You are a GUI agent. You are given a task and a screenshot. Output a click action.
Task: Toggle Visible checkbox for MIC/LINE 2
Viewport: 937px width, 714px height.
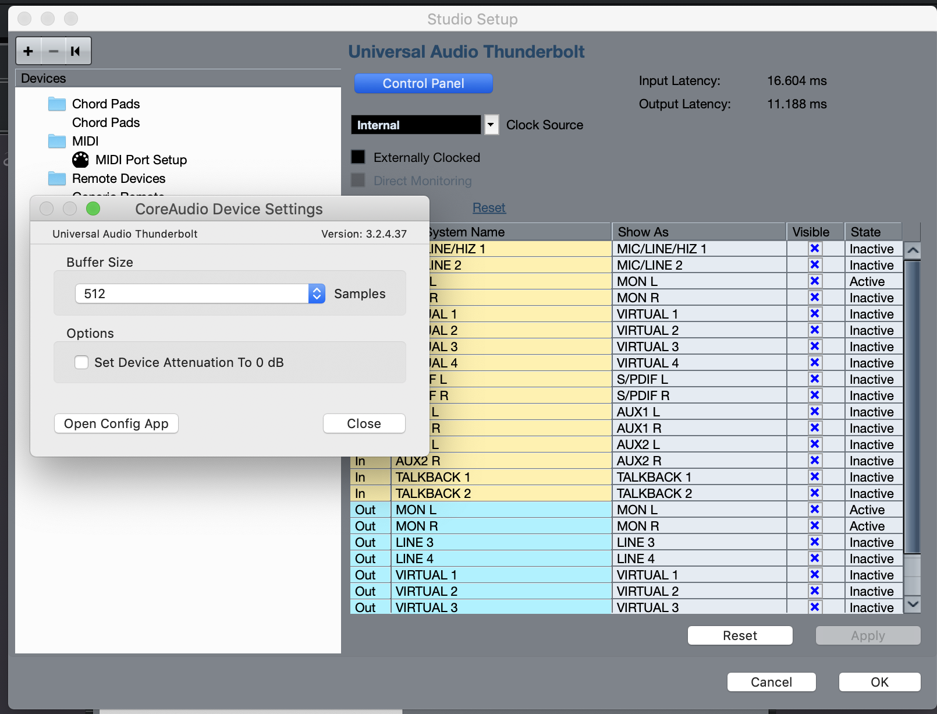(x=815, y=265)
